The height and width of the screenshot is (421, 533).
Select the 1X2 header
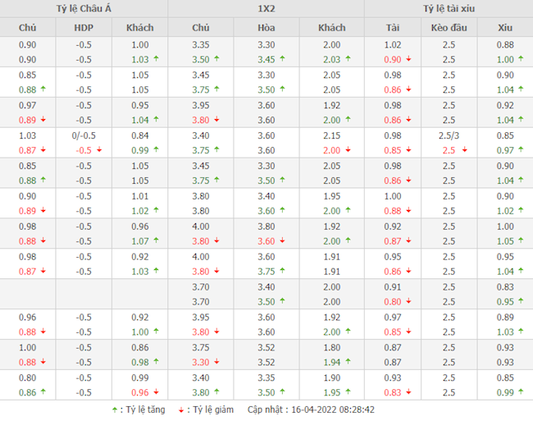click(x=266, y=8)
